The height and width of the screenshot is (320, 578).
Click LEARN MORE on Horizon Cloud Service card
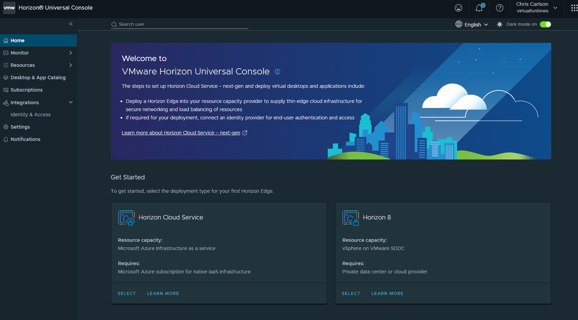[163, 294]
